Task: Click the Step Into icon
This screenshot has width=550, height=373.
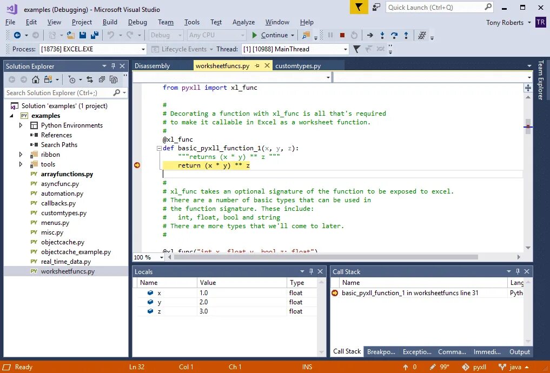Action: click(382, 35)
